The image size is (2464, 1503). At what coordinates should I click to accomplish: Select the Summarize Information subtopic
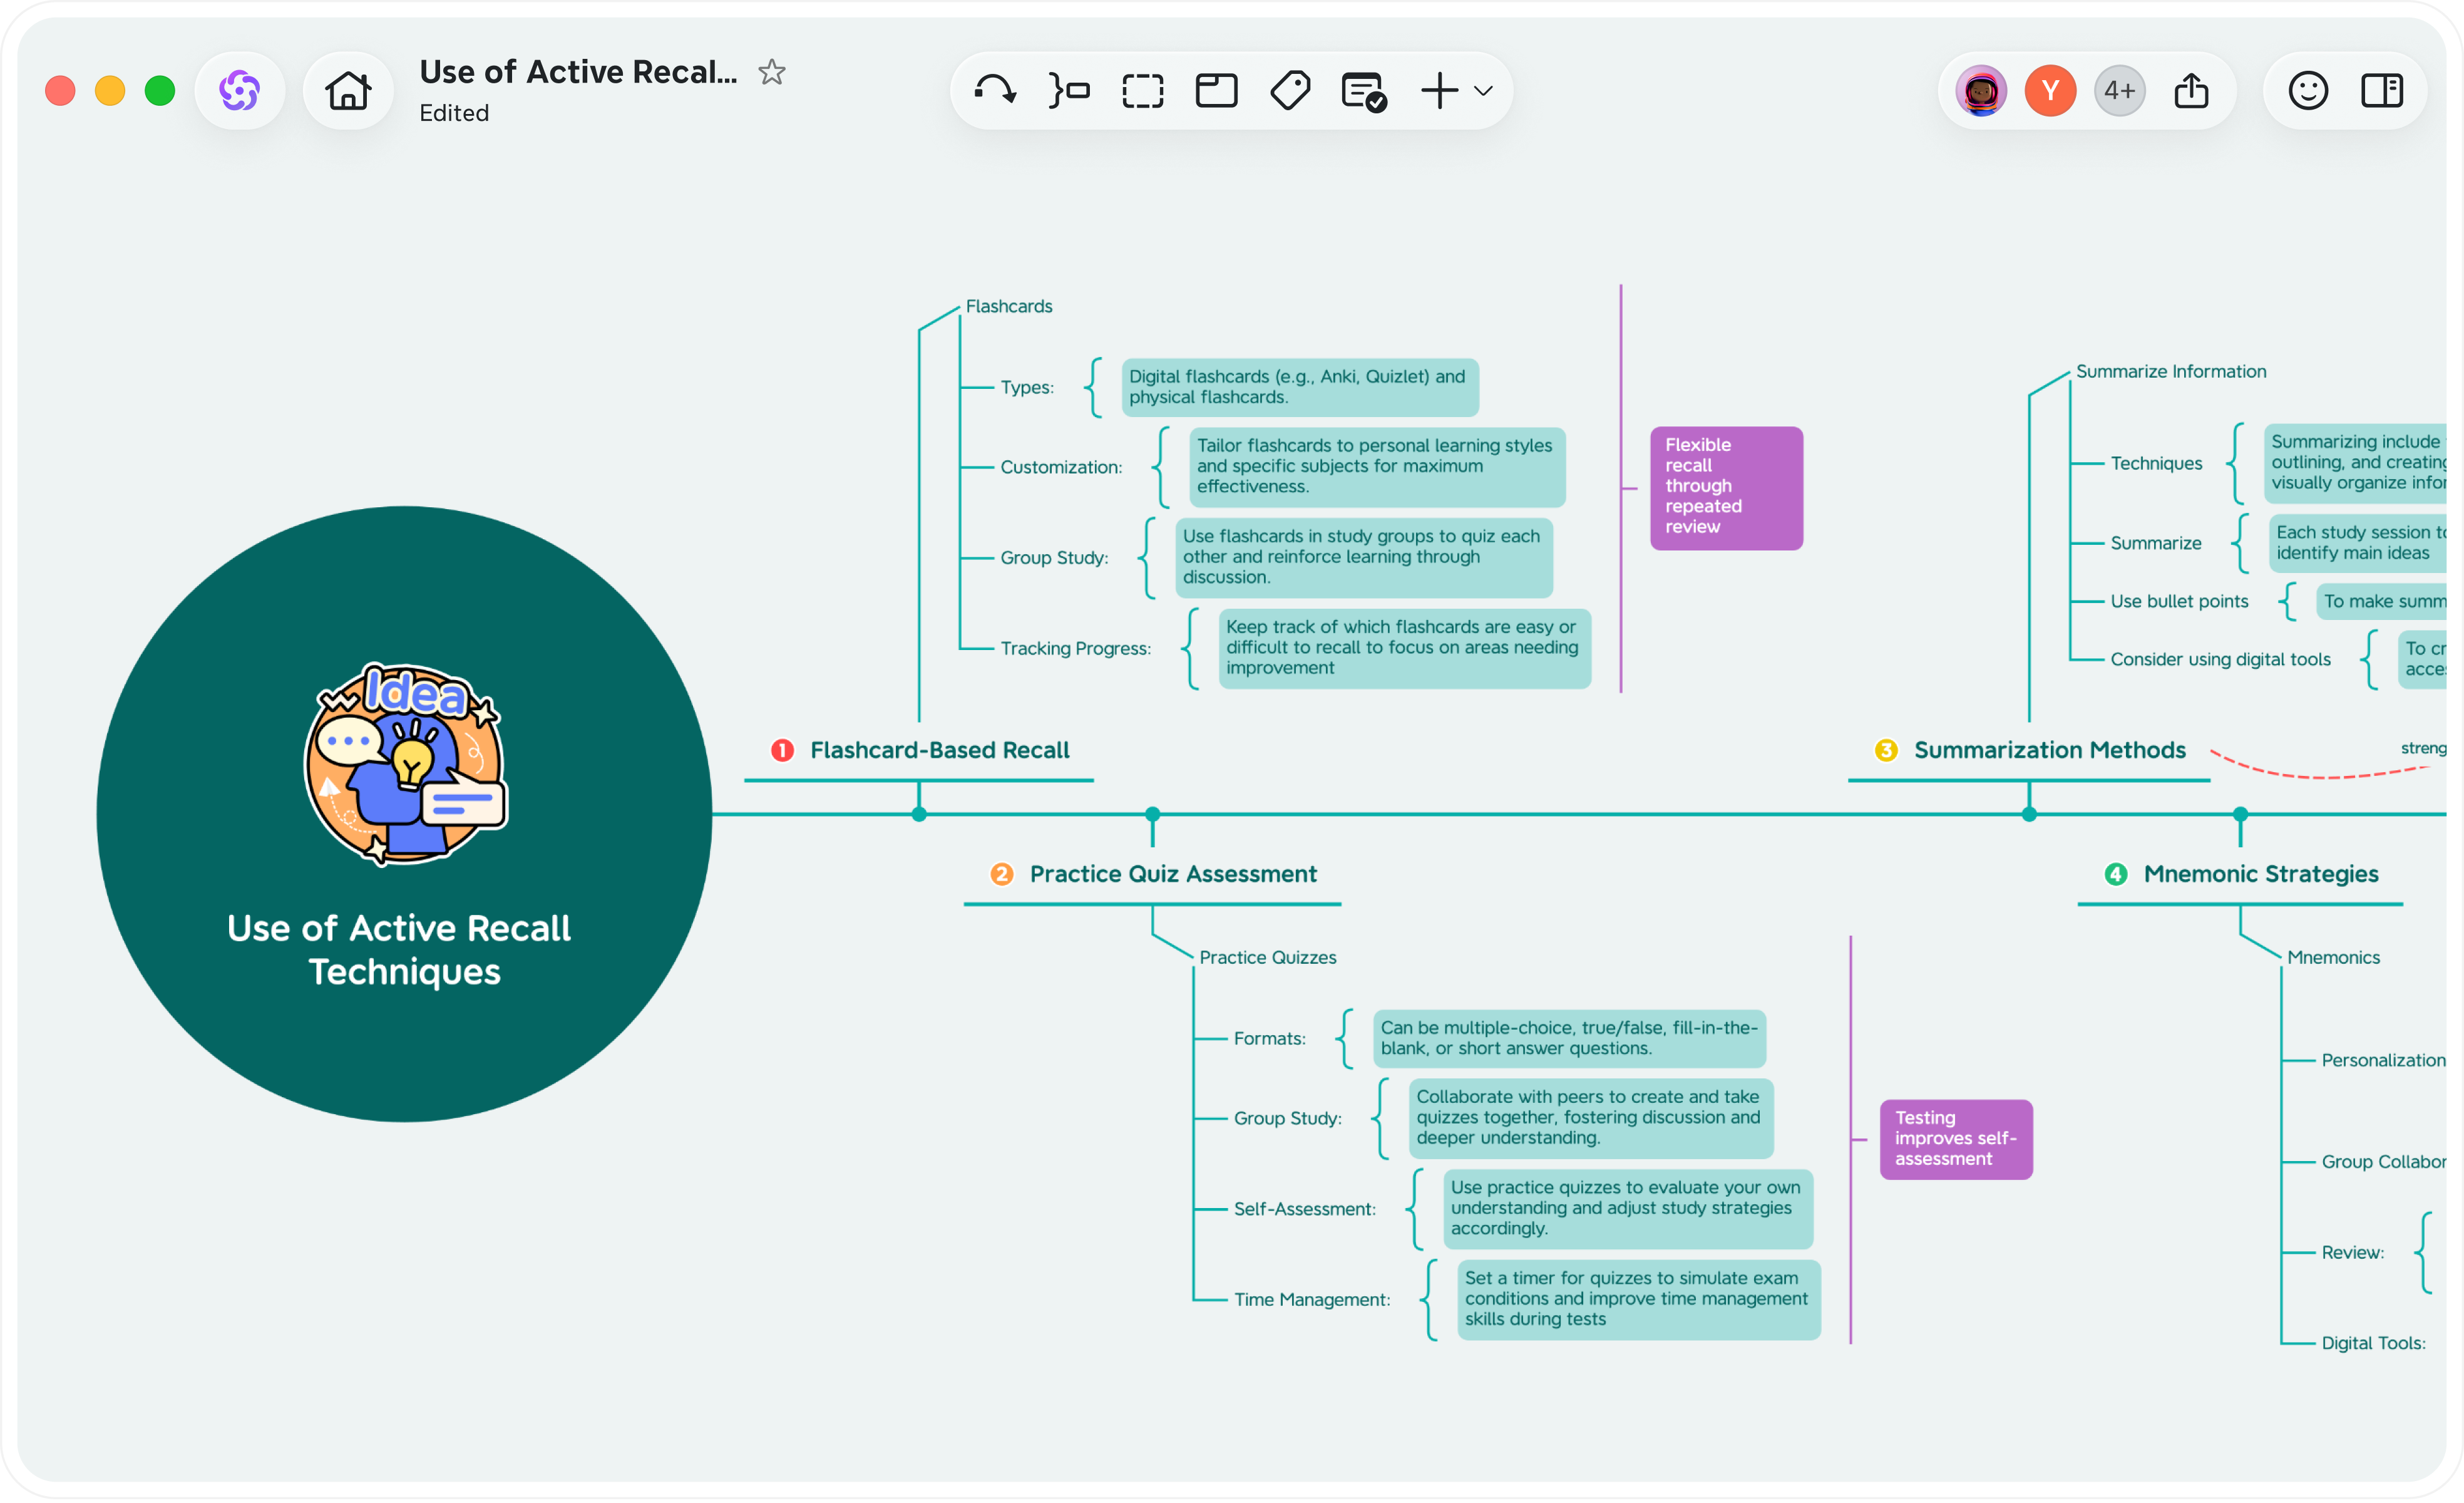tap(2171, 371)
